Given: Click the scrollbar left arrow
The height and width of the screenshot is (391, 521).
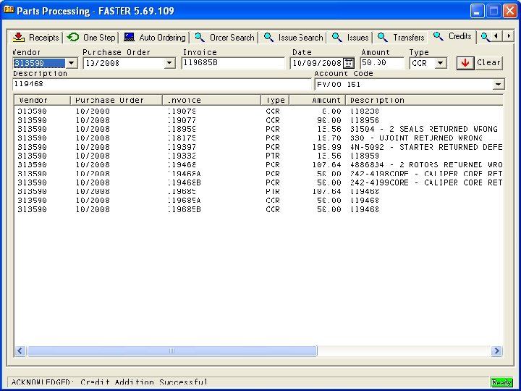Looking at the screenshot, I should 20,350.
